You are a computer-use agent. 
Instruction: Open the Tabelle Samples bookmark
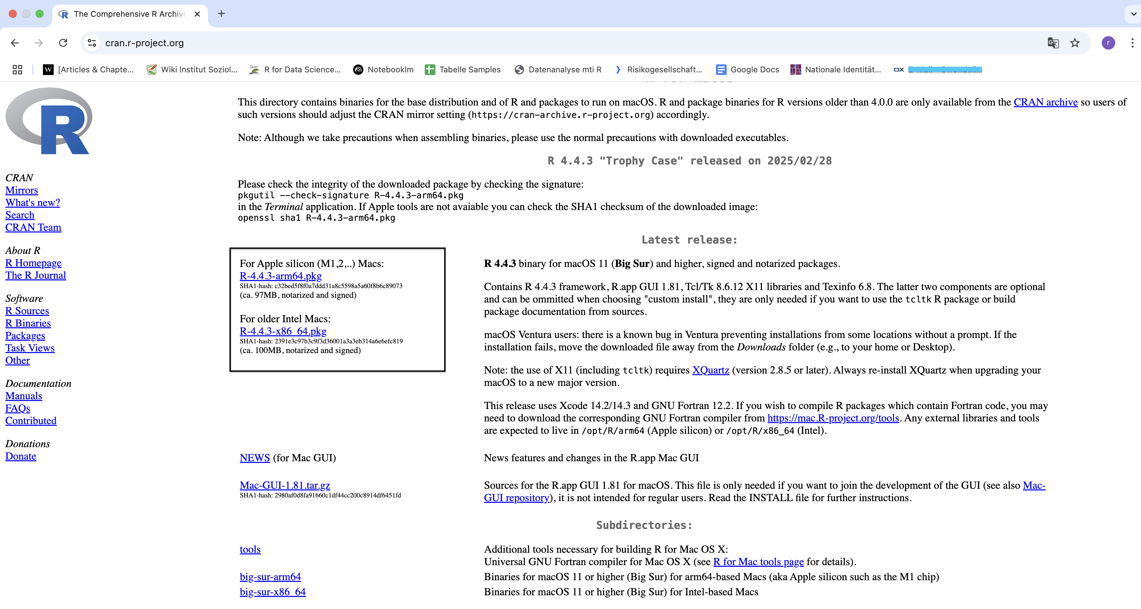(x=462, y=69)
